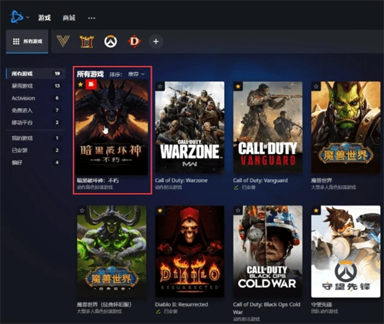
Task: Open Diablo II Resurrected cover
Action: click(x=189, y=252)
